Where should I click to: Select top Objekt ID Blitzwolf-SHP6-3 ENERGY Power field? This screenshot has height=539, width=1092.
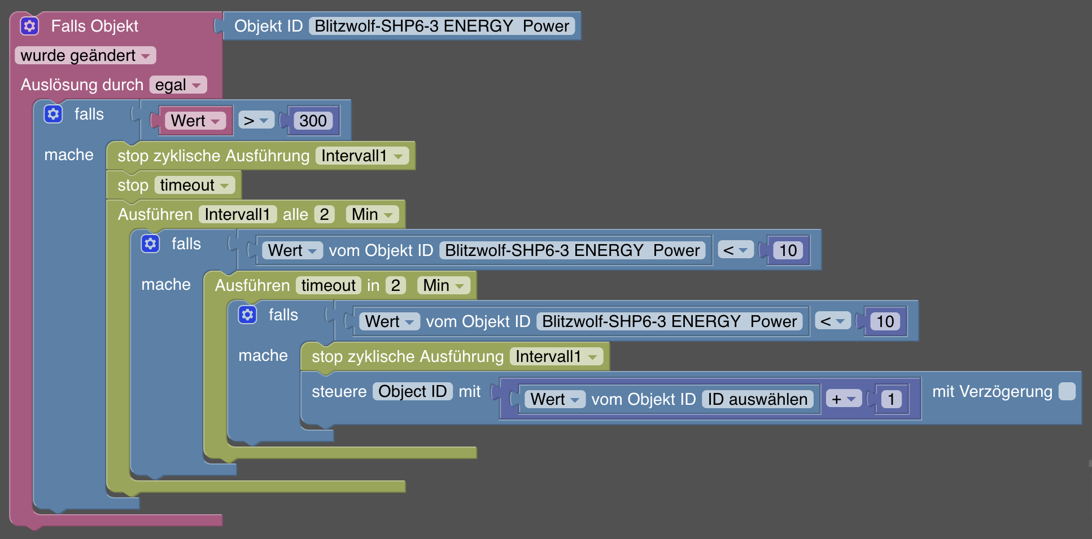(x=442, y=26)
